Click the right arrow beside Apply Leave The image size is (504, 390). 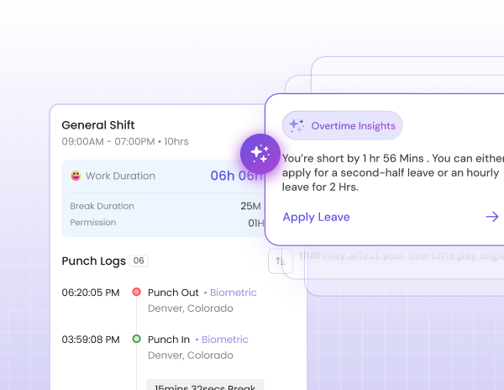492,217
